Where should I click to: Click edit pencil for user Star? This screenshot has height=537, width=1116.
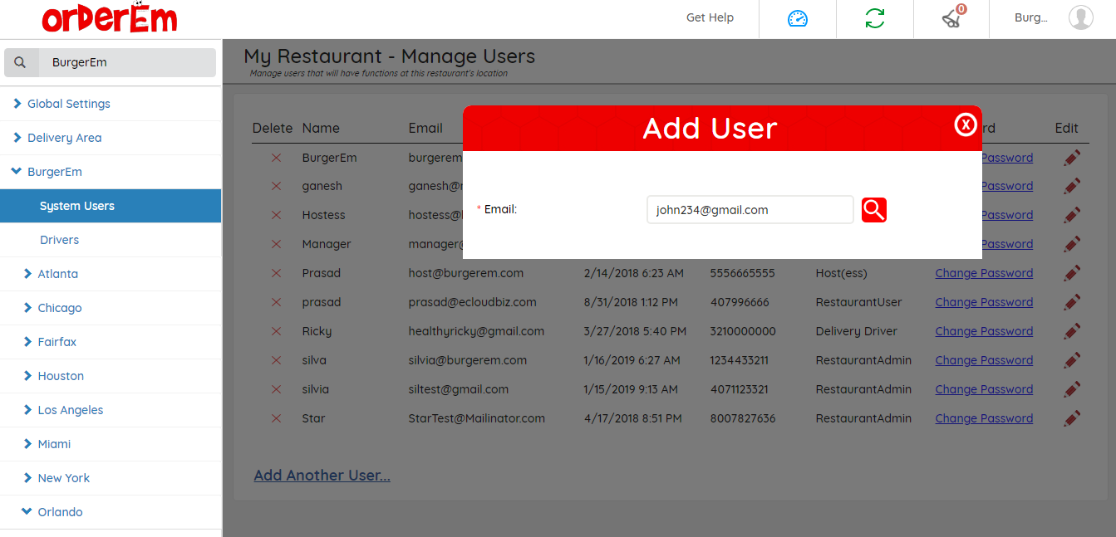(1072, 418)
